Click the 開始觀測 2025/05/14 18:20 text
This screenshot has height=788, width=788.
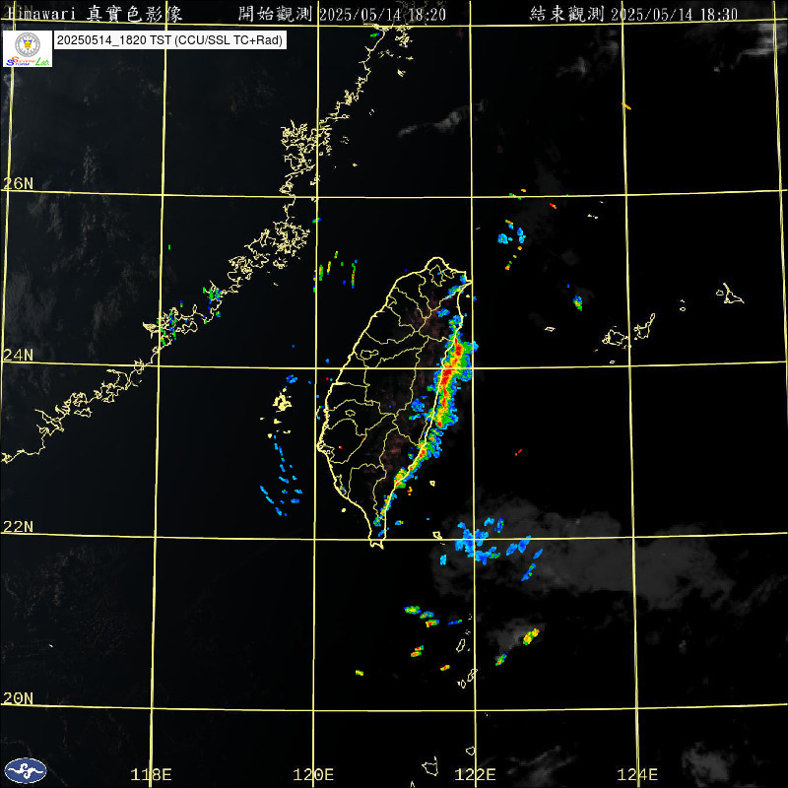click(x=342, y=14)
